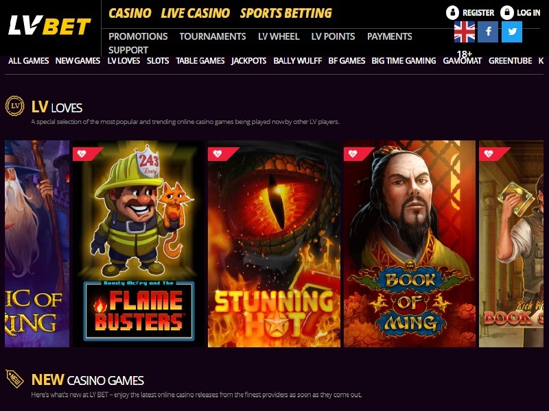This screenshot has height=411, width=549.
Task: Filter games by Jackpots
Action: (x=249, y=61)
